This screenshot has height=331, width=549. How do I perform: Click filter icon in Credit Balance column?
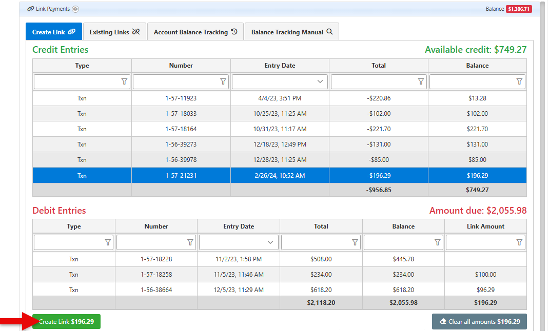[x=519, y=81]
